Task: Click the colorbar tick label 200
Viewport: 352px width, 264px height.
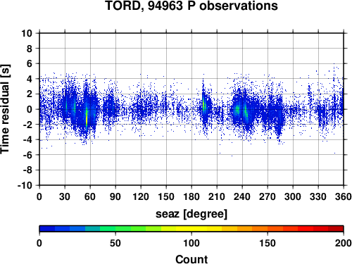Action: 344,243
